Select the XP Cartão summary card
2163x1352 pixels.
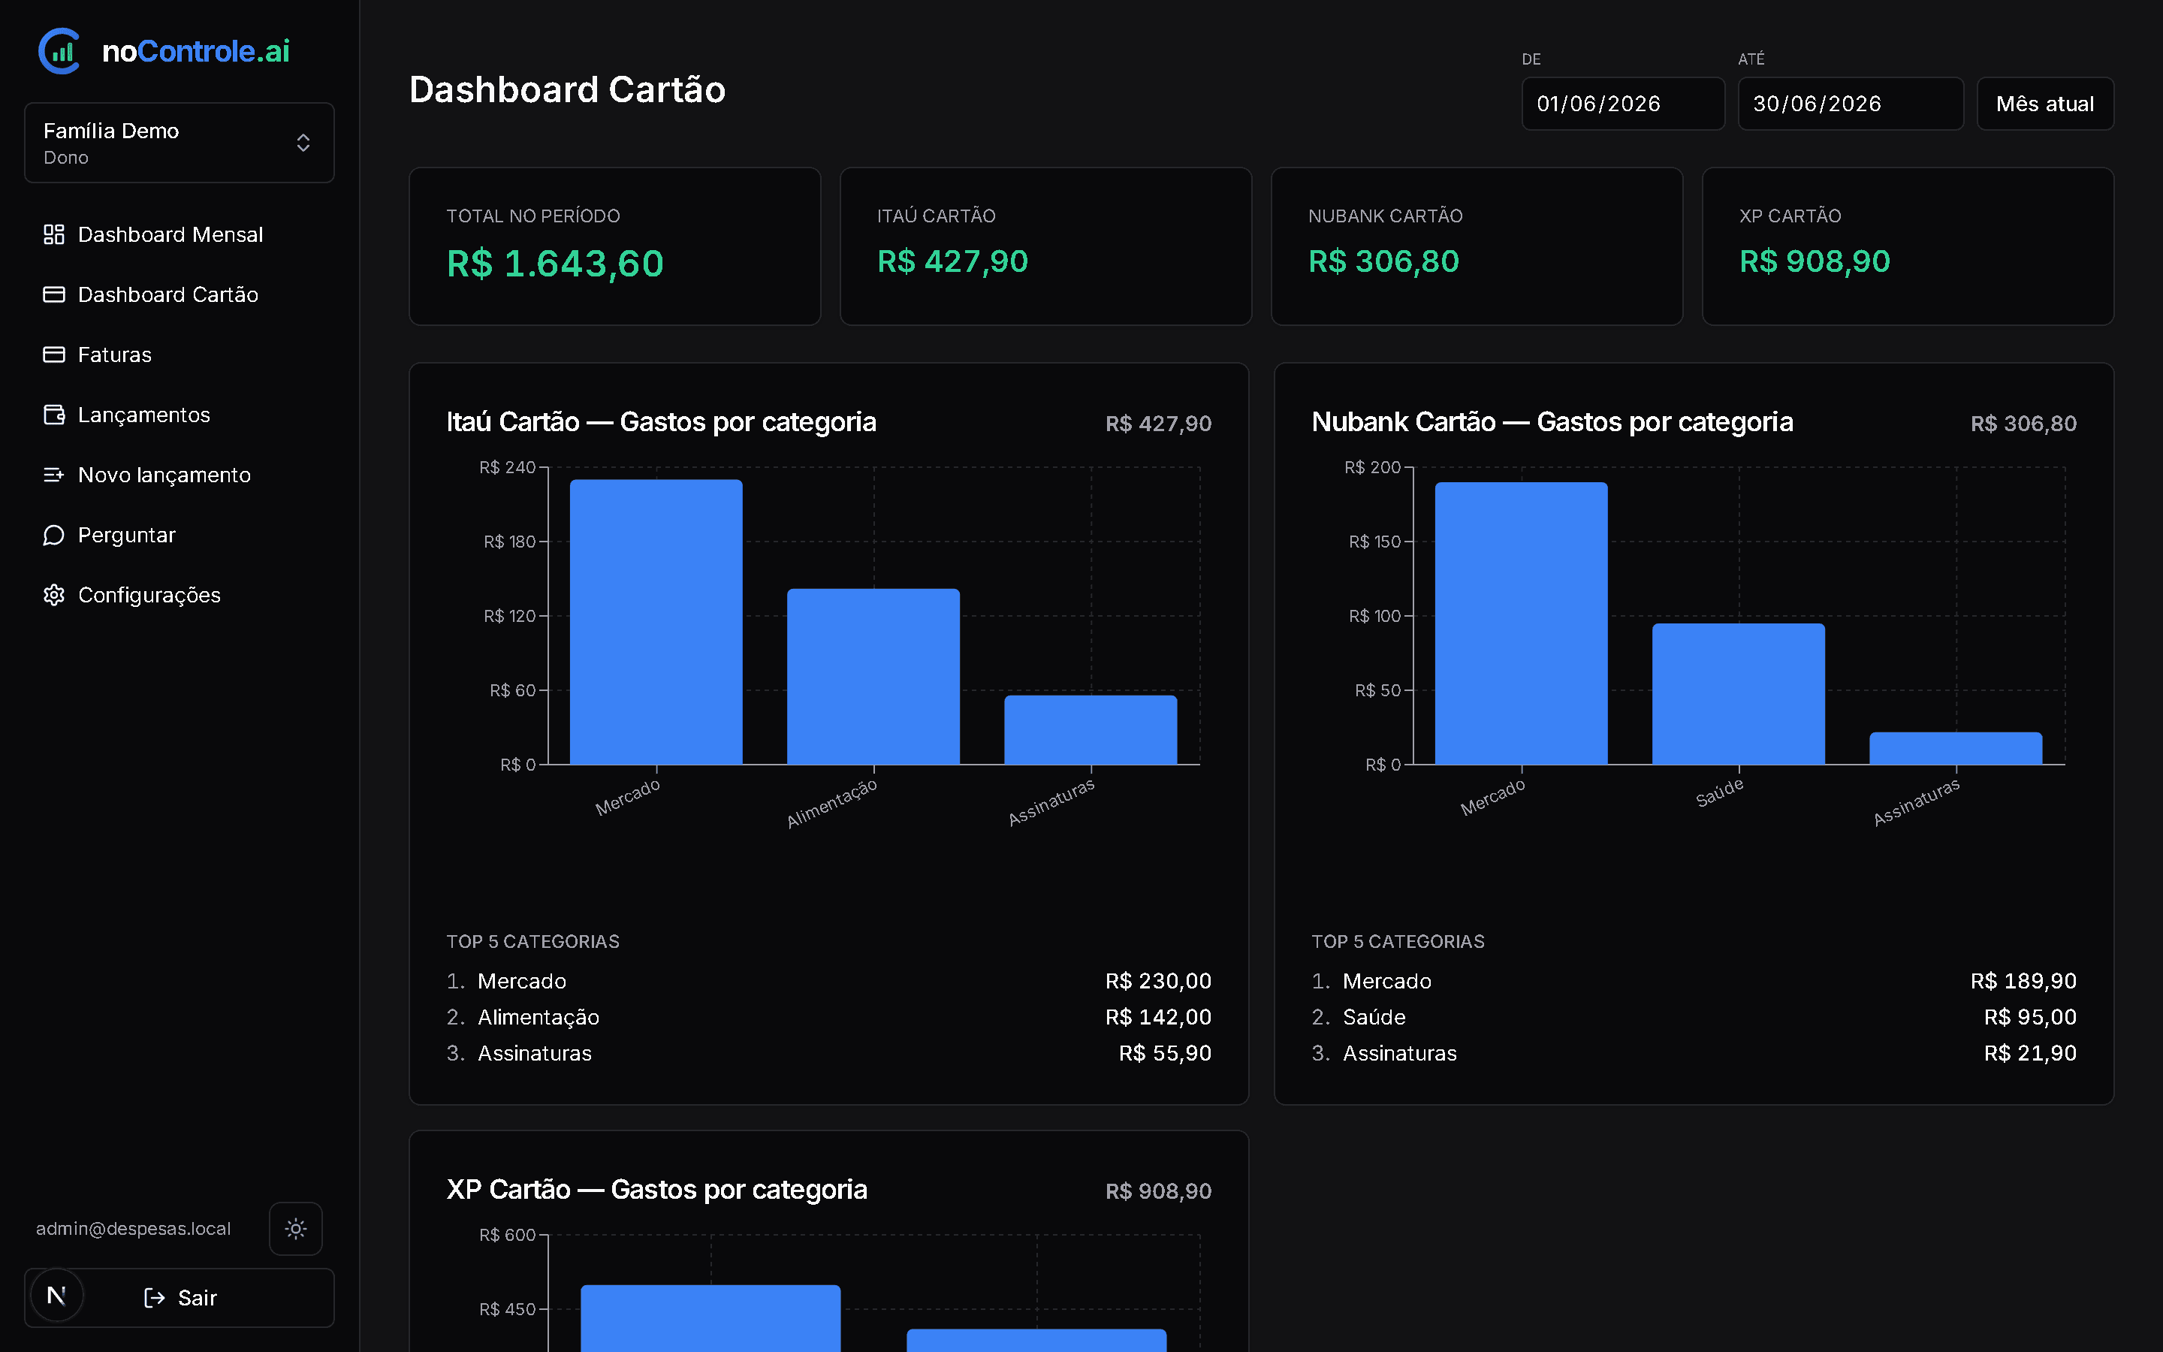tap(1908, 246)
